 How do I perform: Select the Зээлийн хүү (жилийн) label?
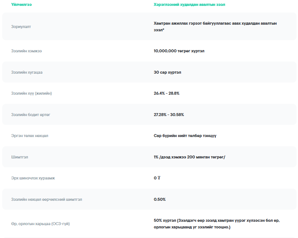pos(32,93)
